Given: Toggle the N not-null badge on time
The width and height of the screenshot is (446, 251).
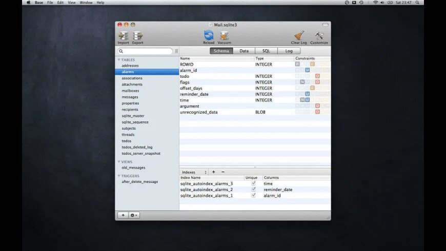Looking at the screenshot, I should [302, 100].
